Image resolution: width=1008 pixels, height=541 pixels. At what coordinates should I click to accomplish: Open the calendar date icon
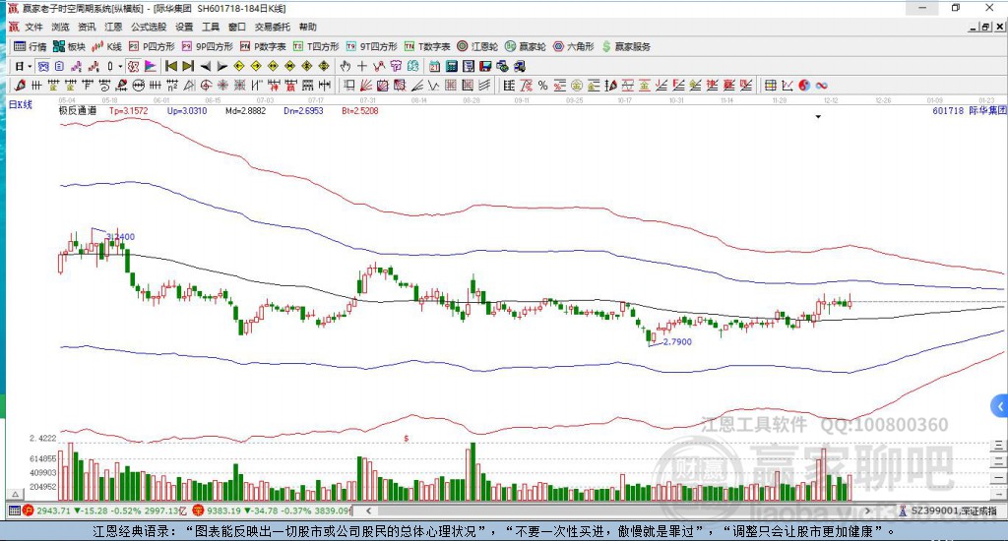434,66
